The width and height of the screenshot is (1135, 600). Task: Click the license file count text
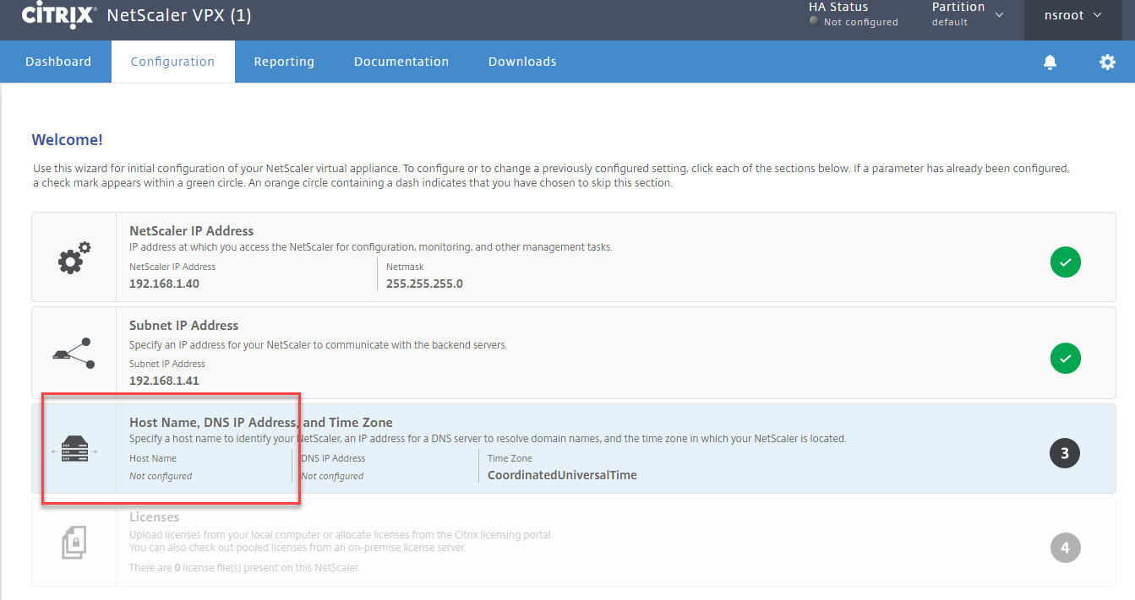[x=244, y=568]
